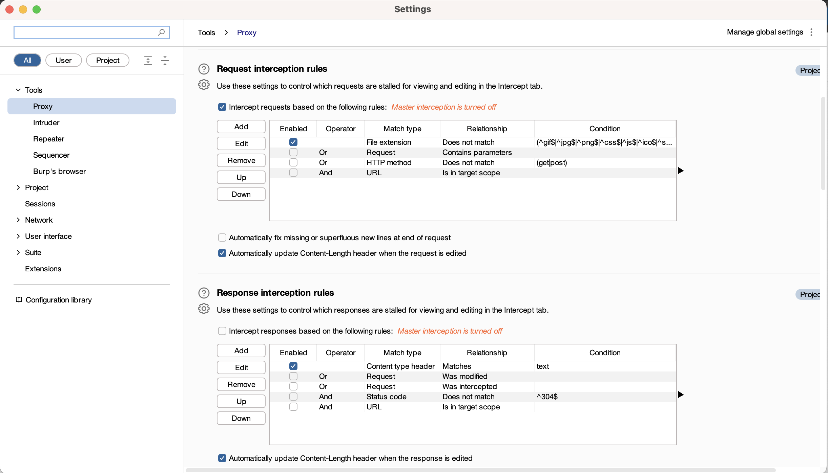Expand the User interface tree section
828x473 pixels.
coord(18,236)
